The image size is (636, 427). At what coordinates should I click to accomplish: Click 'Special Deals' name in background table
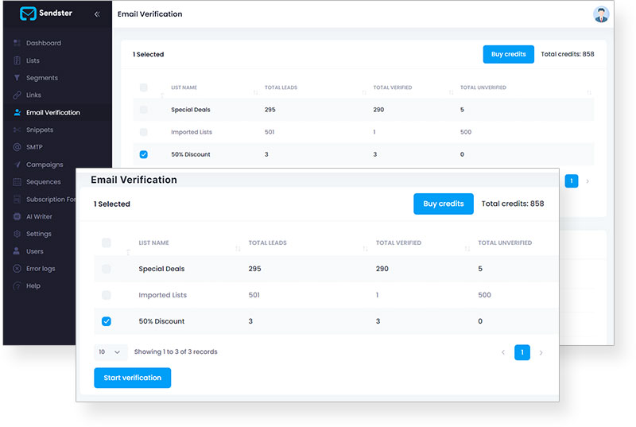click(191, 110)
